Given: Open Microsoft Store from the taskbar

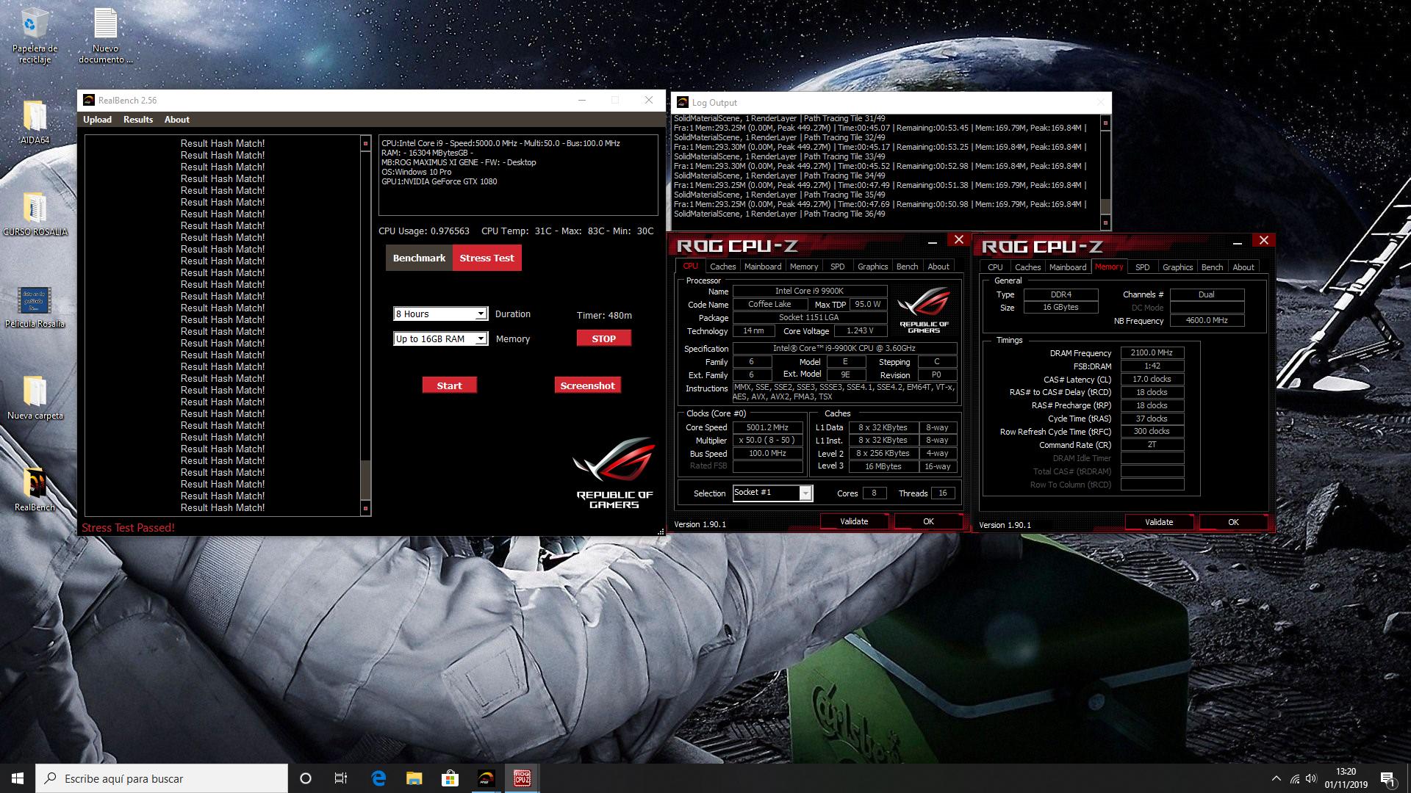Looking at the screenshot, I should click(x=450, y=778).
